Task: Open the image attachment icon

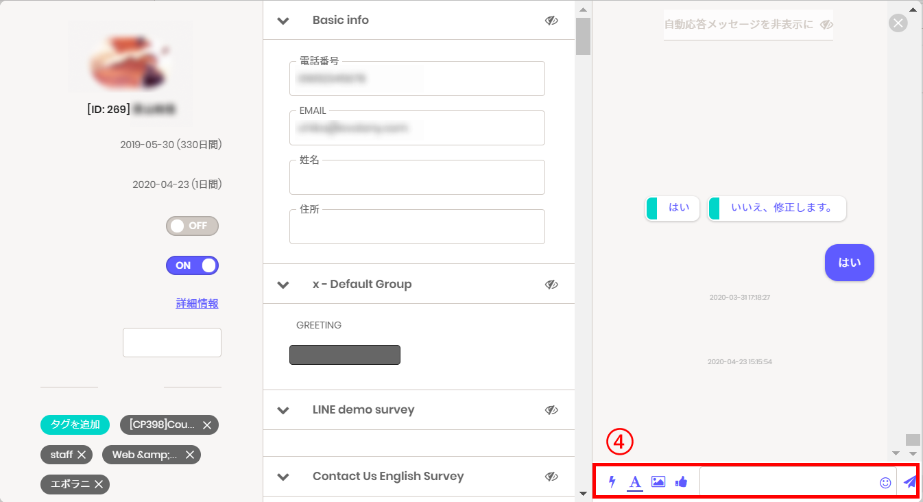Action: tap(658, 482)
